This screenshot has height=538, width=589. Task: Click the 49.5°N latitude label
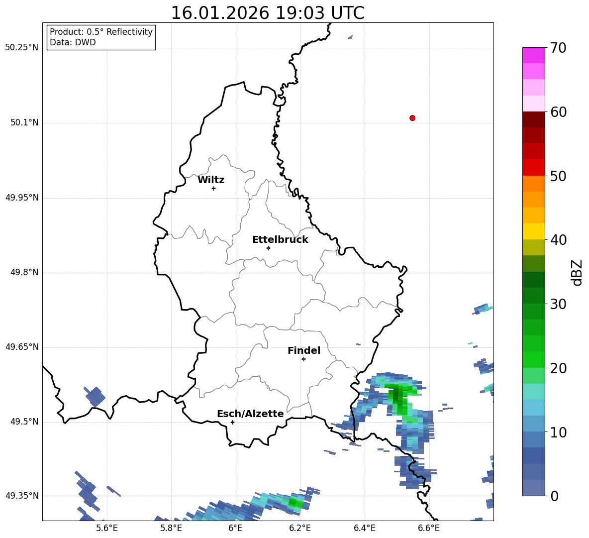coord(24,422)
